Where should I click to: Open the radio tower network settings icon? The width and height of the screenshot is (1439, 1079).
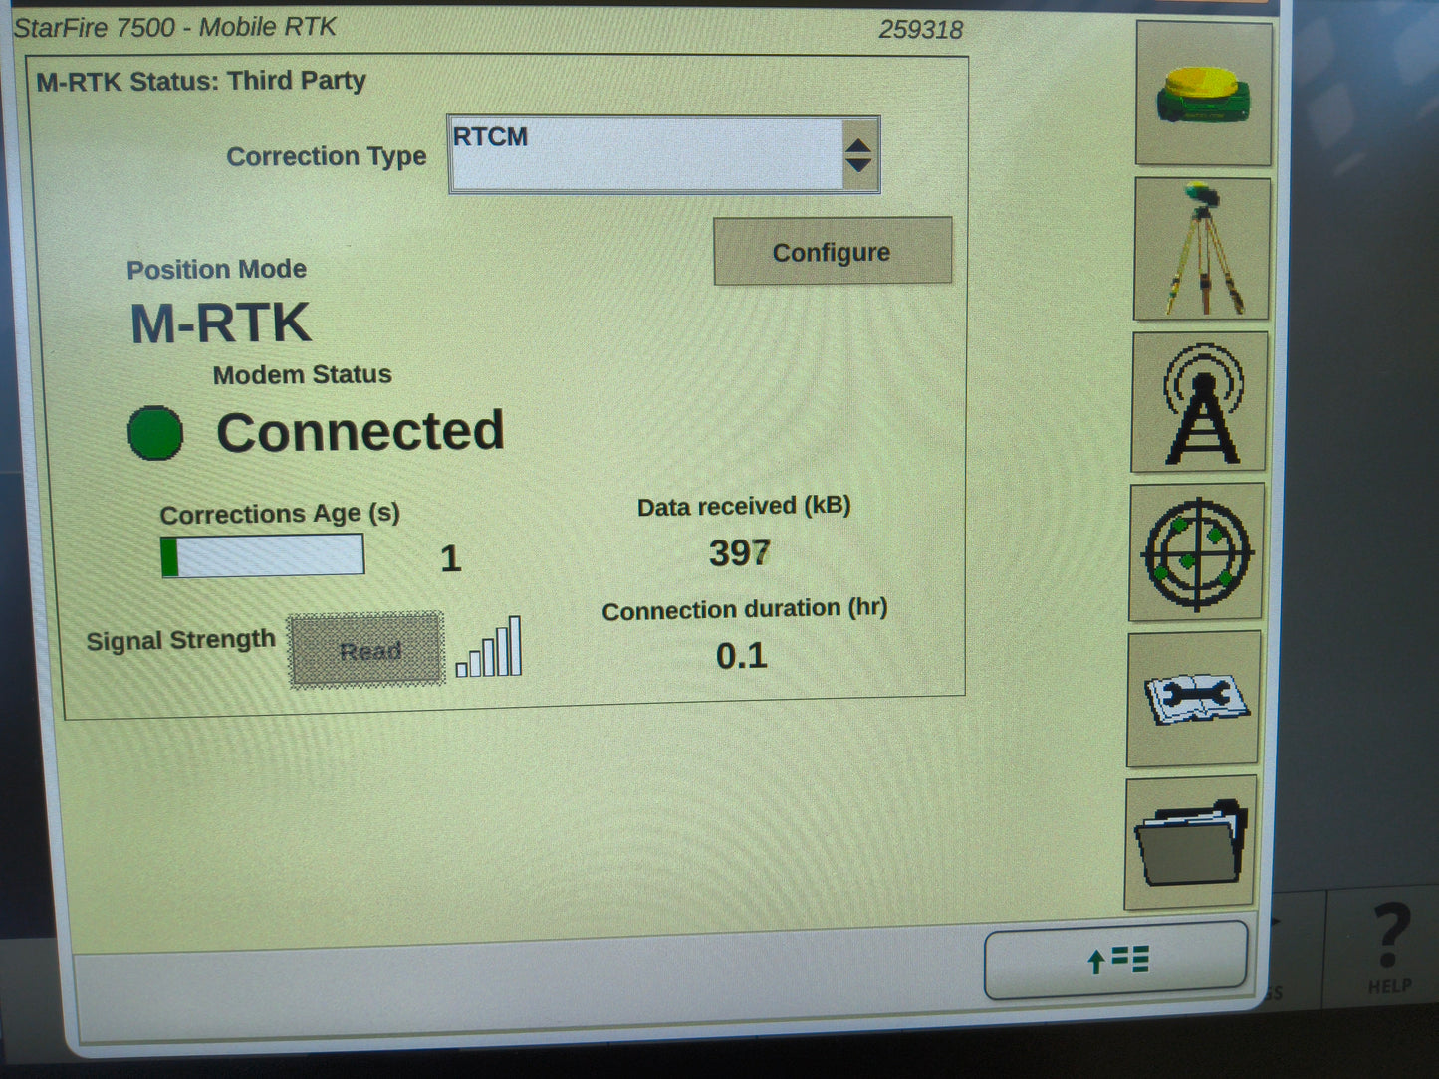click(1199, 401)
